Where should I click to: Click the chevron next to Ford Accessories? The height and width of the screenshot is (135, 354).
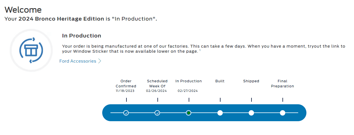click(x=100, y=61)
